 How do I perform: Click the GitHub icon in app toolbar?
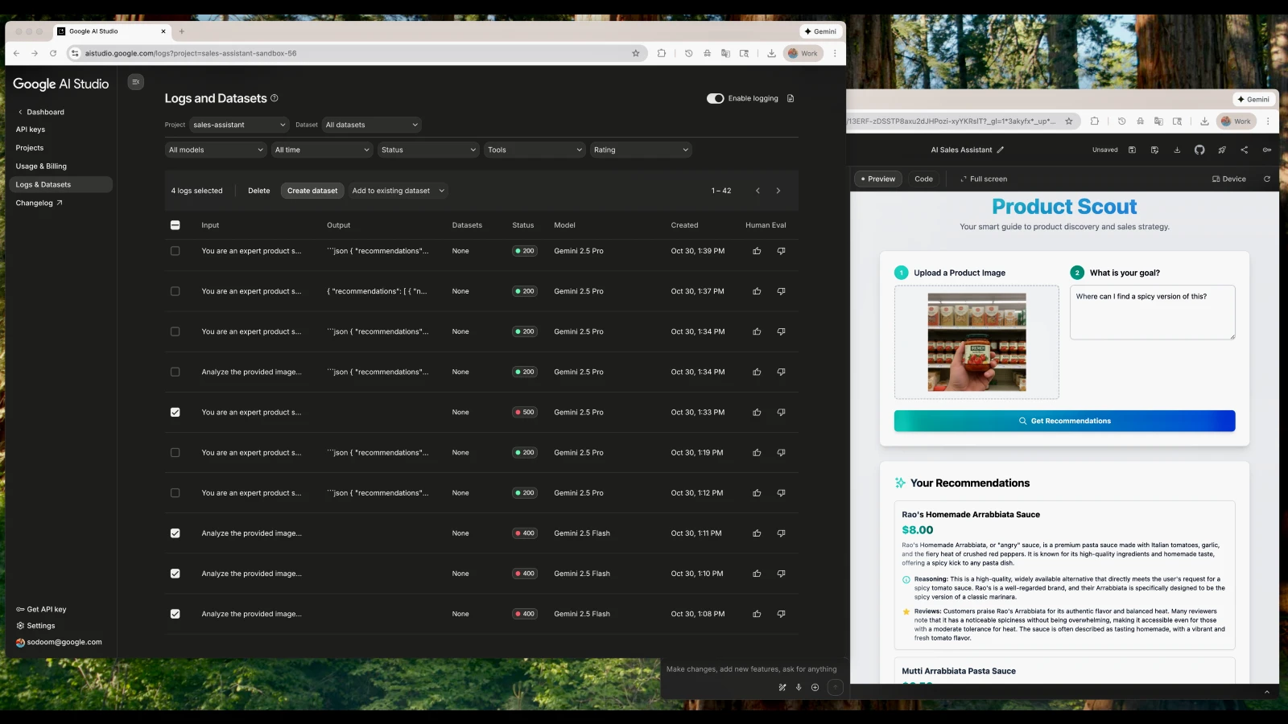1199,150
